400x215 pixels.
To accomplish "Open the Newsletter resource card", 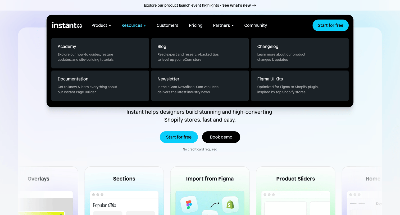I will [200, 86].
